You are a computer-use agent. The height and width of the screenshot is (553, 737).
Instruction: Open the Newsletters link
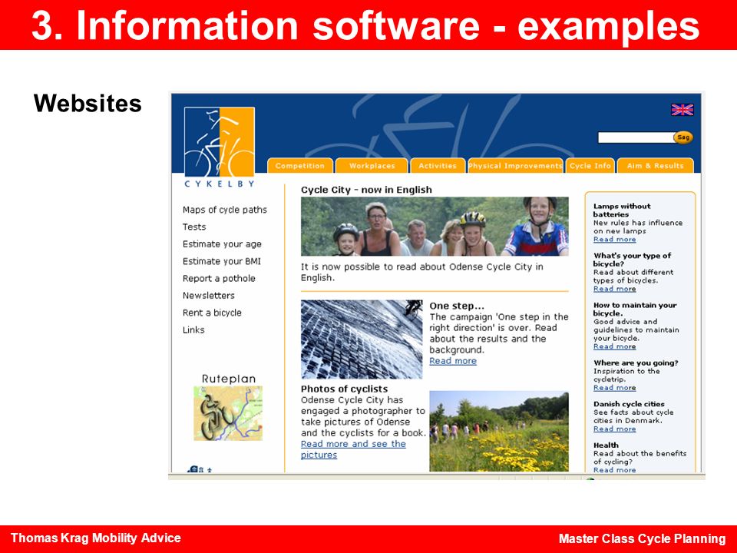click(x=209, y=295)
